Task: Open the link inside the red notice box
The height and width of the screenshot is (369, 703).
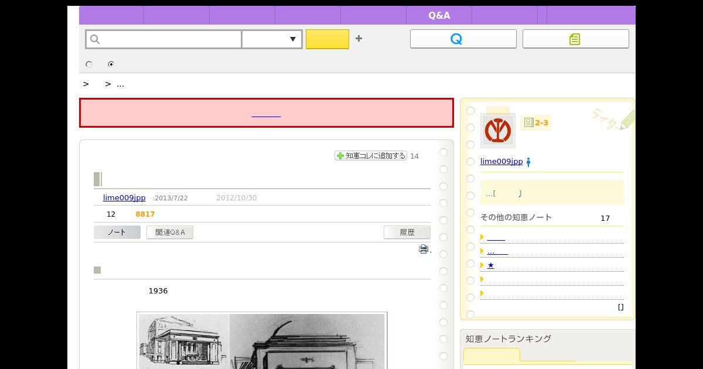Action: 266,114
